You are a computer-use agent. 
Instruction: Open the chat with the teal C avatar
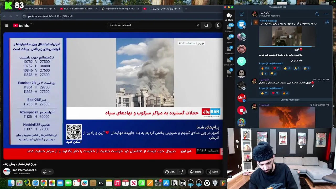241,61
